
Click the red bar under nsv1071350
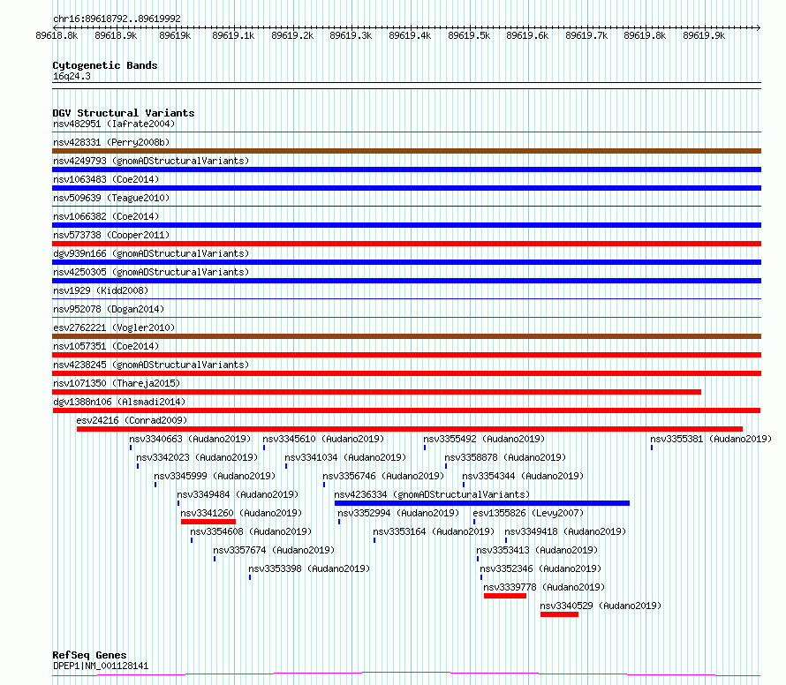click(x=376, y=392)
